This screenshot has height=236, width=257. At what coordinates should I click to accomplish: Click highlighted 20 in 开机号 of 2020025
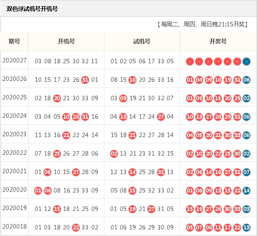57,98
